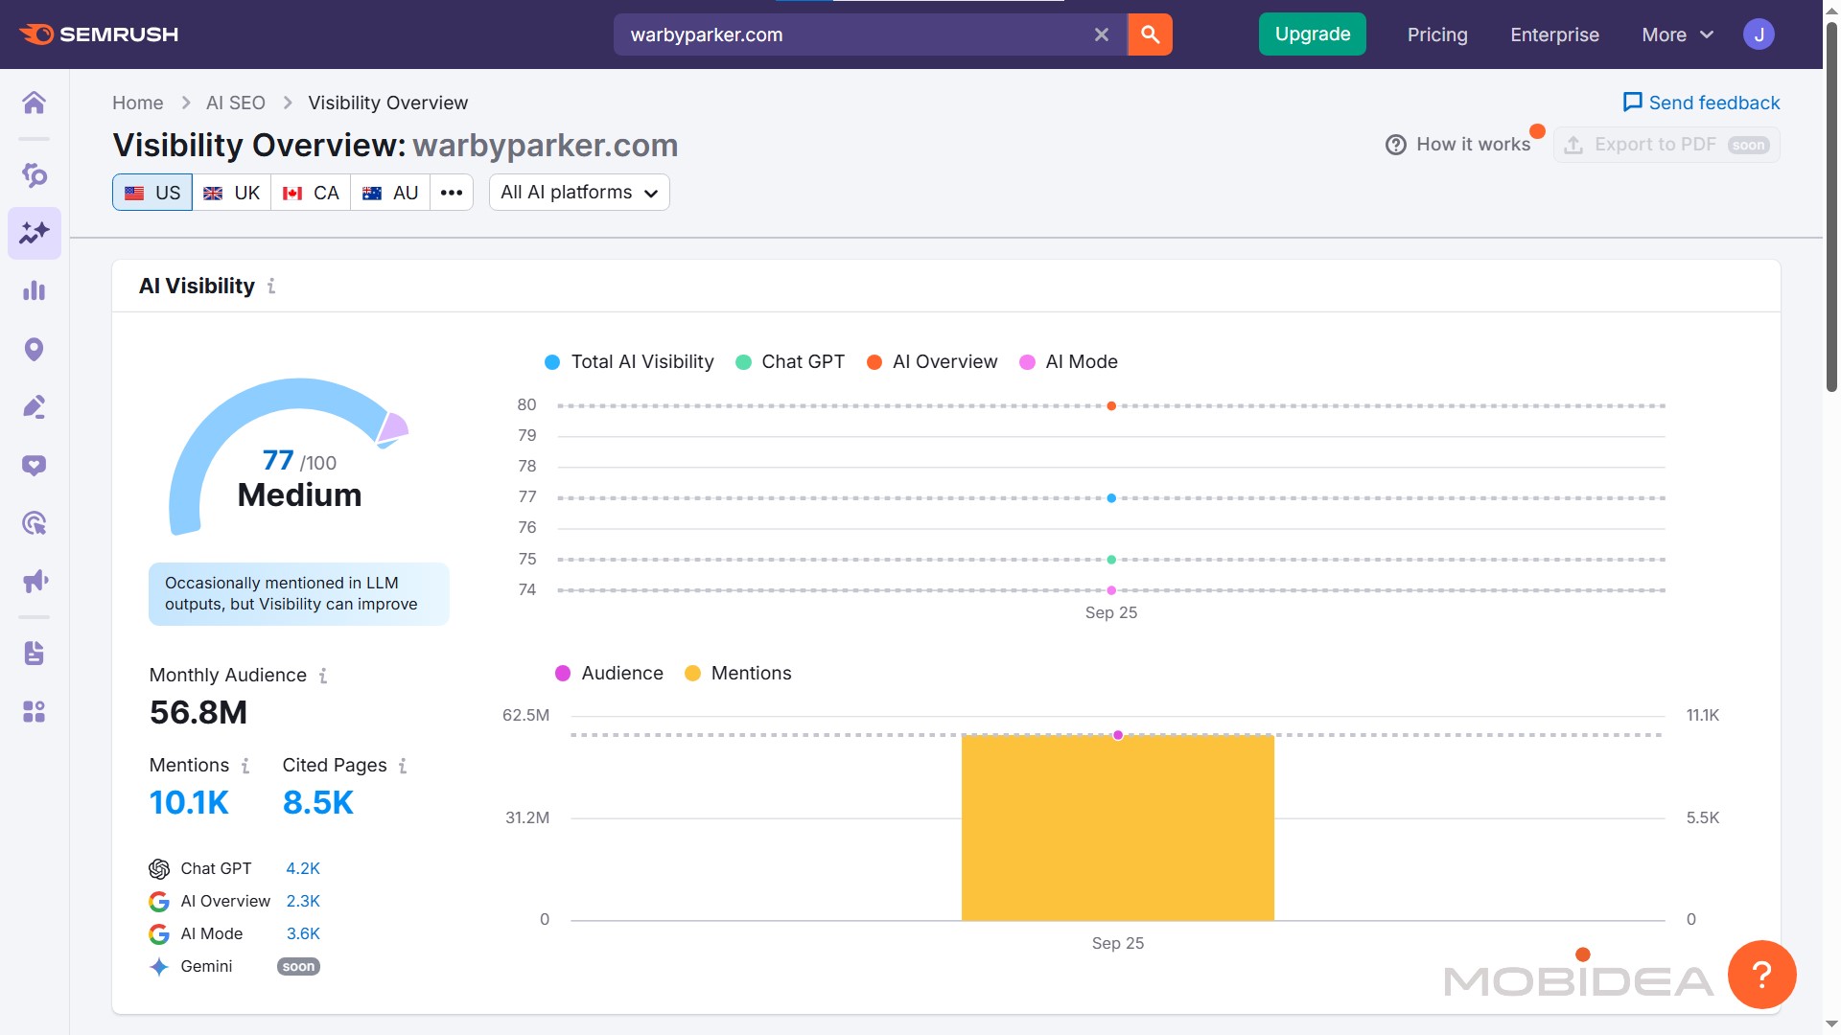Image resolution: width=1841 pixels, height=1035 pixels.
Task: Open the Home icon in the sidebar
Action: point(35,103)
